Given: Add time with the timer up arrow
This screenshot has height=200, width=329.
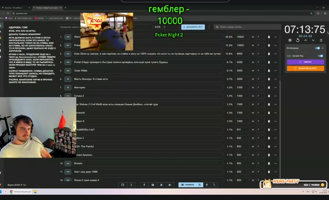Looking at the screenshot, I should 305,40.
